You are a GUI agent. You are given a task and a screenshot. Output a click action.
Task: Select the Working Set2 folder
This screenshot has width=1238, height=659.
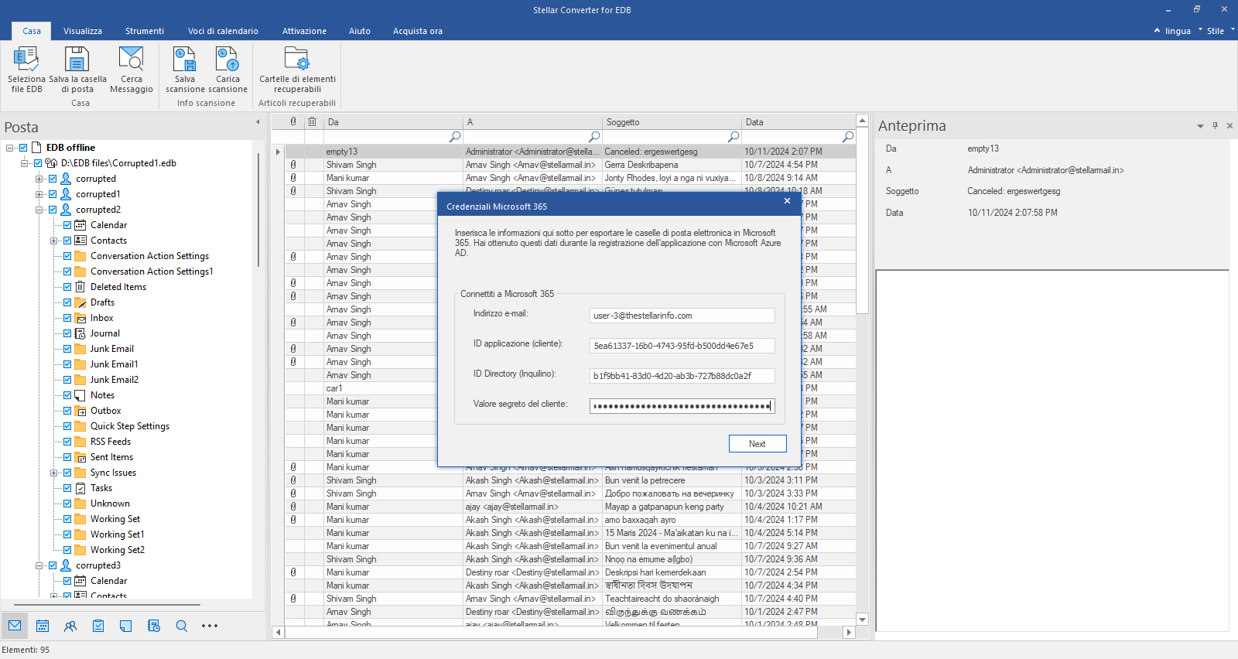click(x=118, y=549)
